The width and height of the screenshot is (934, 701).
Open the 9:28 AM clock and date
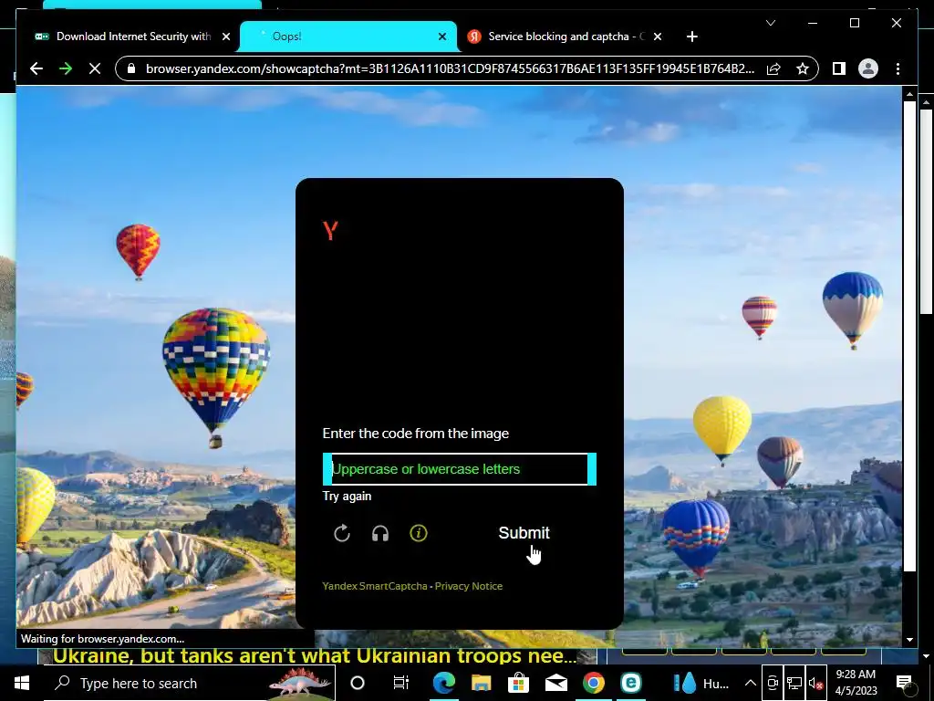click(x=856, y=683)
